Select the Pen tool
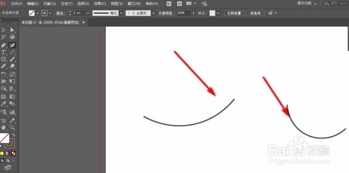 point(3,45)
